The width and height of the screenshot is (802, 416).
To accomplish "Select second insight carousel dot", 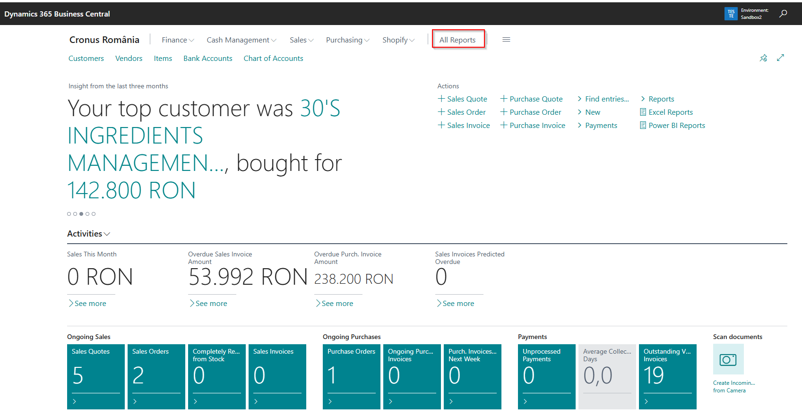I will 75,214.
